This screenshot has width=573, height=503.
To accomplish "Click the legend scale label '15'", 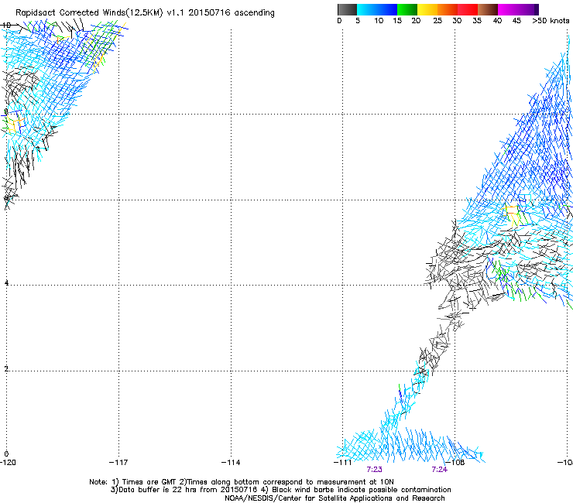I will [397, 21].
